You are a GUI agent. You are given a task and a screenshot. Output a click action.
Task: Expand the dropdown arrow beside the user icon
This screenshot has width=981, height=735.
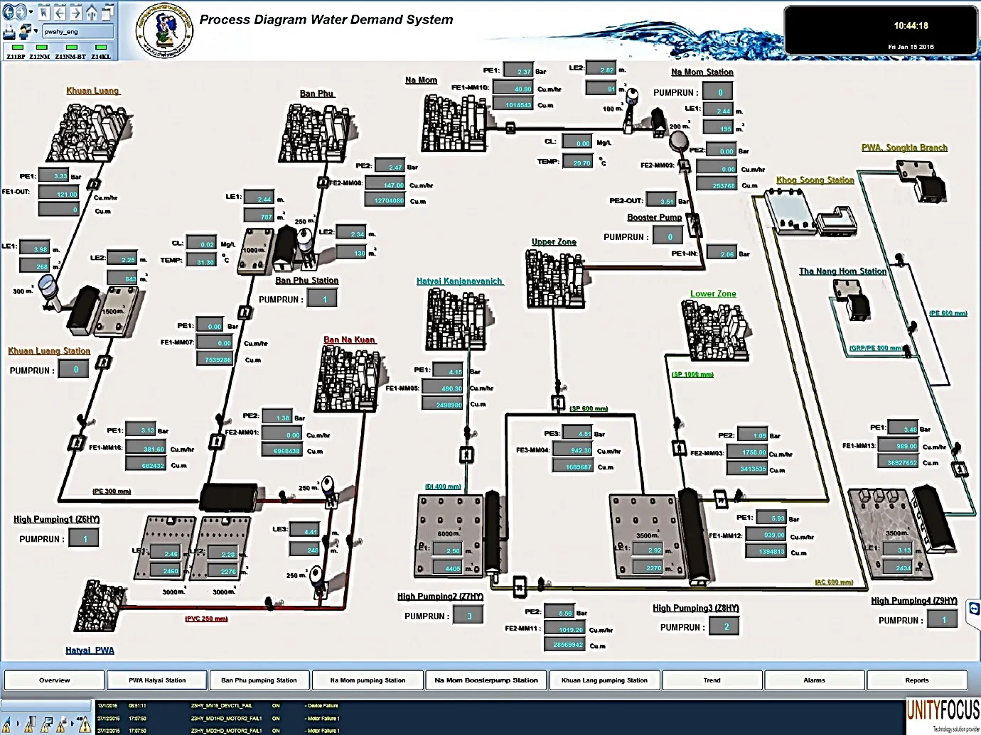click(x=36, y=31)
